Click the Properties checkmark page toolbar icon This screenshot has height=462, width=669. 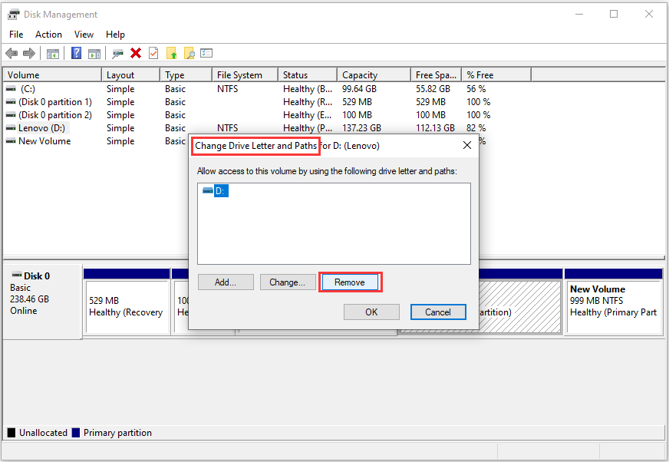tap(153, 53)
